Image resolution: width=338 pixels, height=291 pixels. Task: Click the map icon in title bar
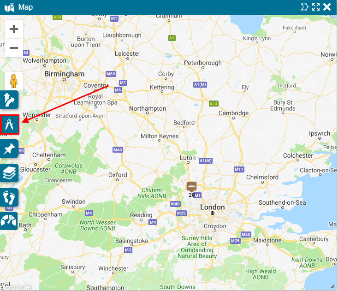pos(9,7)
